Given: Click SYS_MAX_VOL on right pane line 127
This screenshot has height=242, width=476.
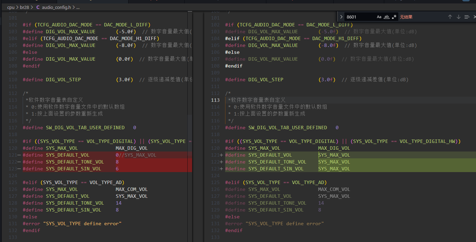Looking at the screenshot, I should pos(334,196).
